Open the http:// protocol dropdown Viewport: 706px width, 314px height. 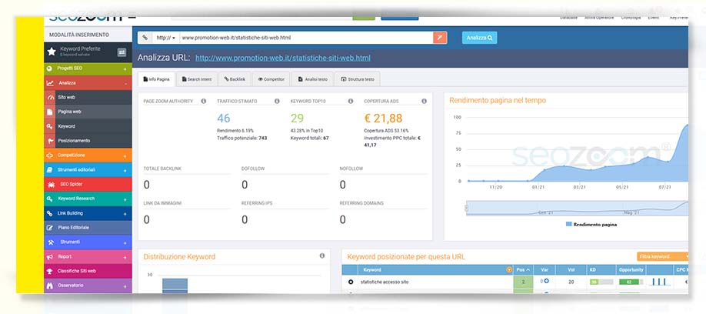coord(165,37)
